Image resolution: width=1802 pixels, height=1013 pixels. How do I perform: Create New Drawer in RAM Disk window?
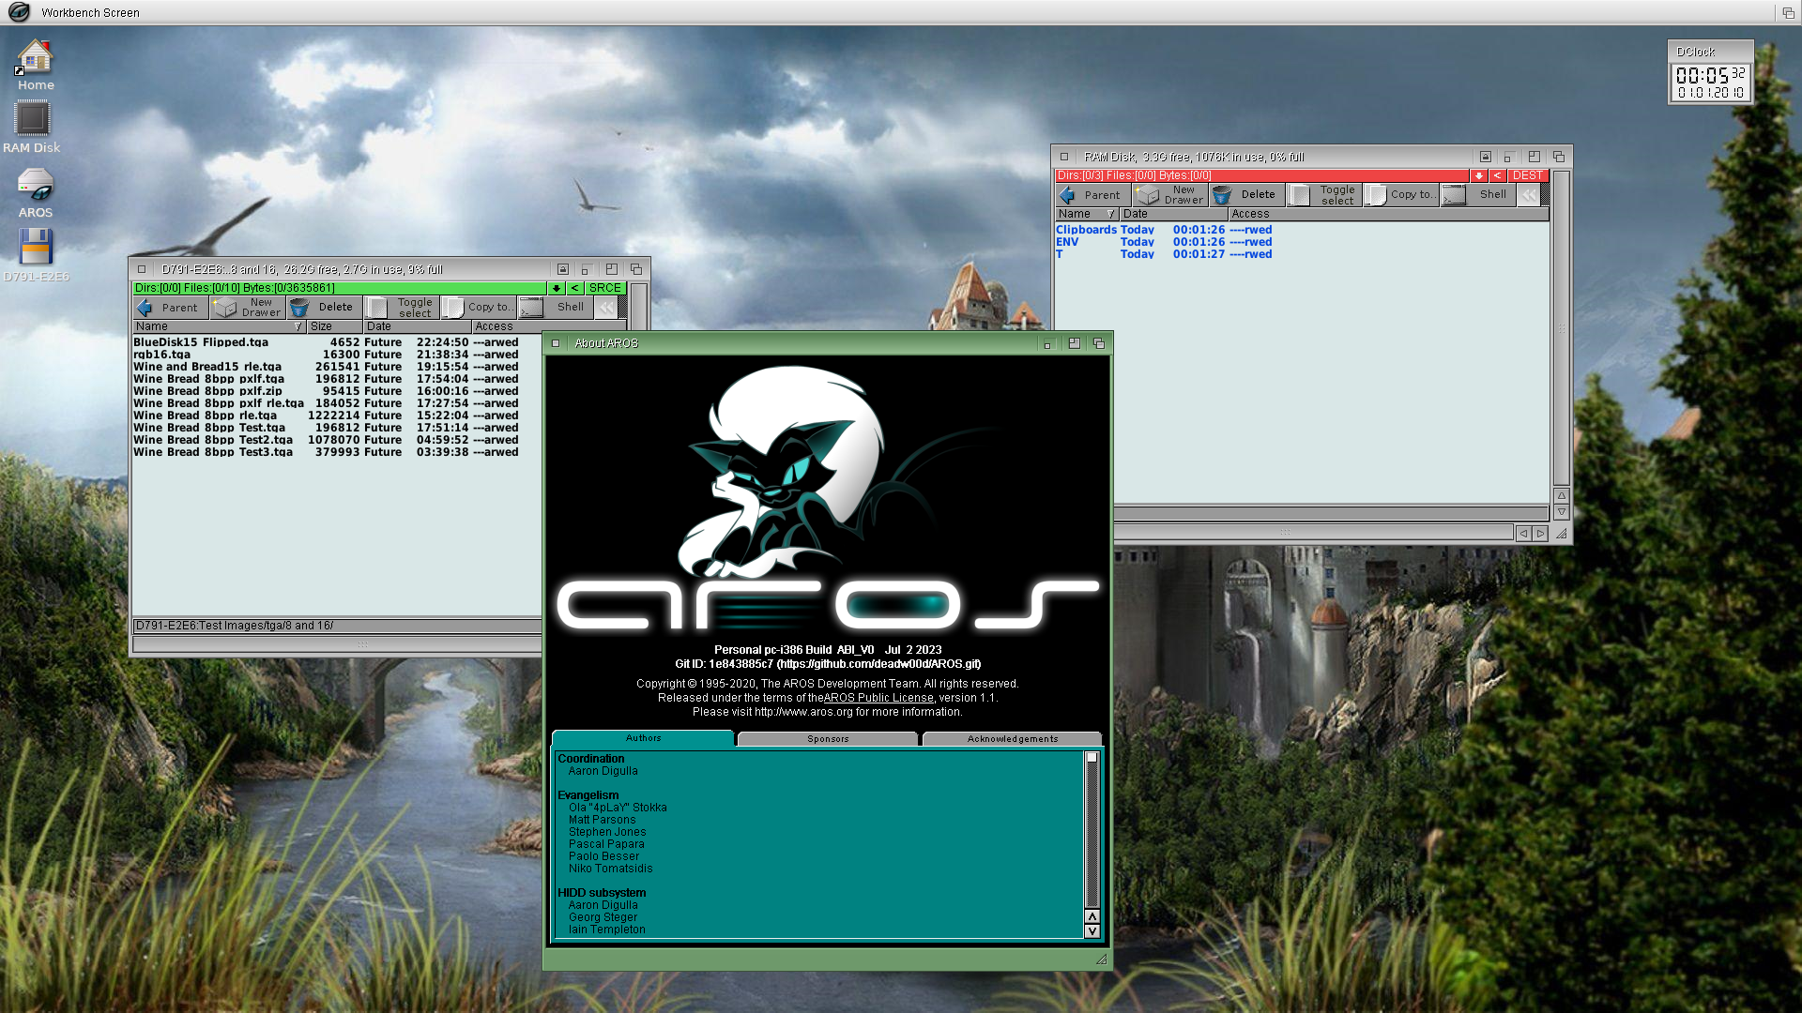1170,195
